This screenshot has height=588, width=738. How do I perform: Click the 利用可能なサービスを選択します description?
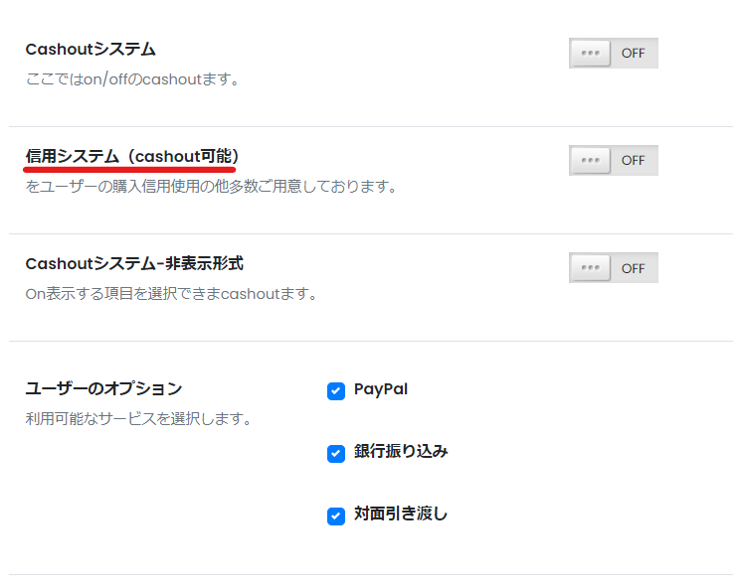139,418
